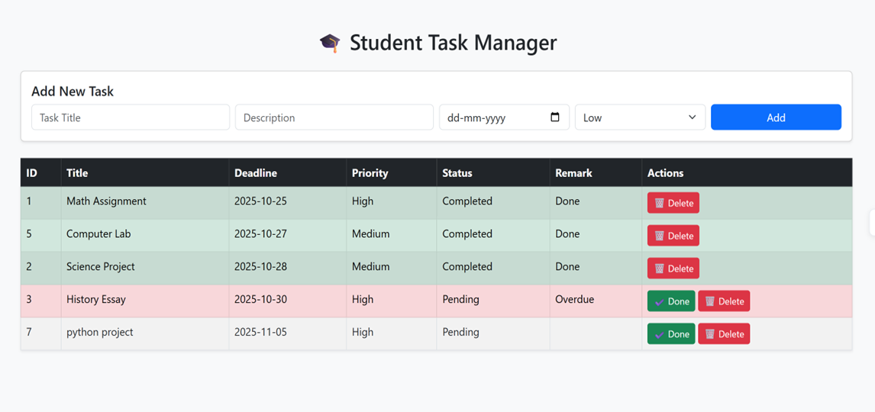Screen dimensions: 875x412
Task: Click the High priority of Math Assignment
Action: (x=363, y=201)
